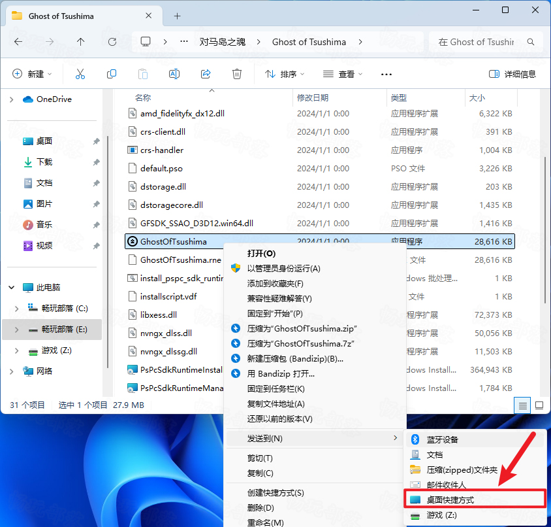Viewport: 551px width, 527px height.
Task: Select 固定到任务栏(K) menu entry
Action: point(276,389)
